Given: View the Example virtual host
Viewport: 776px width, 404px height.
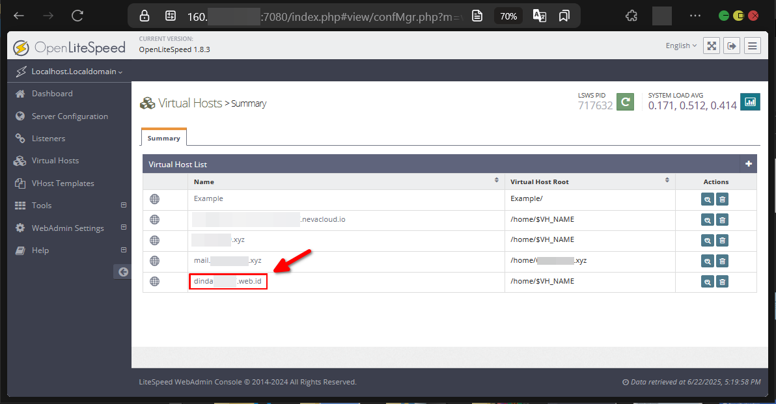Looking at the screenshot, I should pos(707,200).
